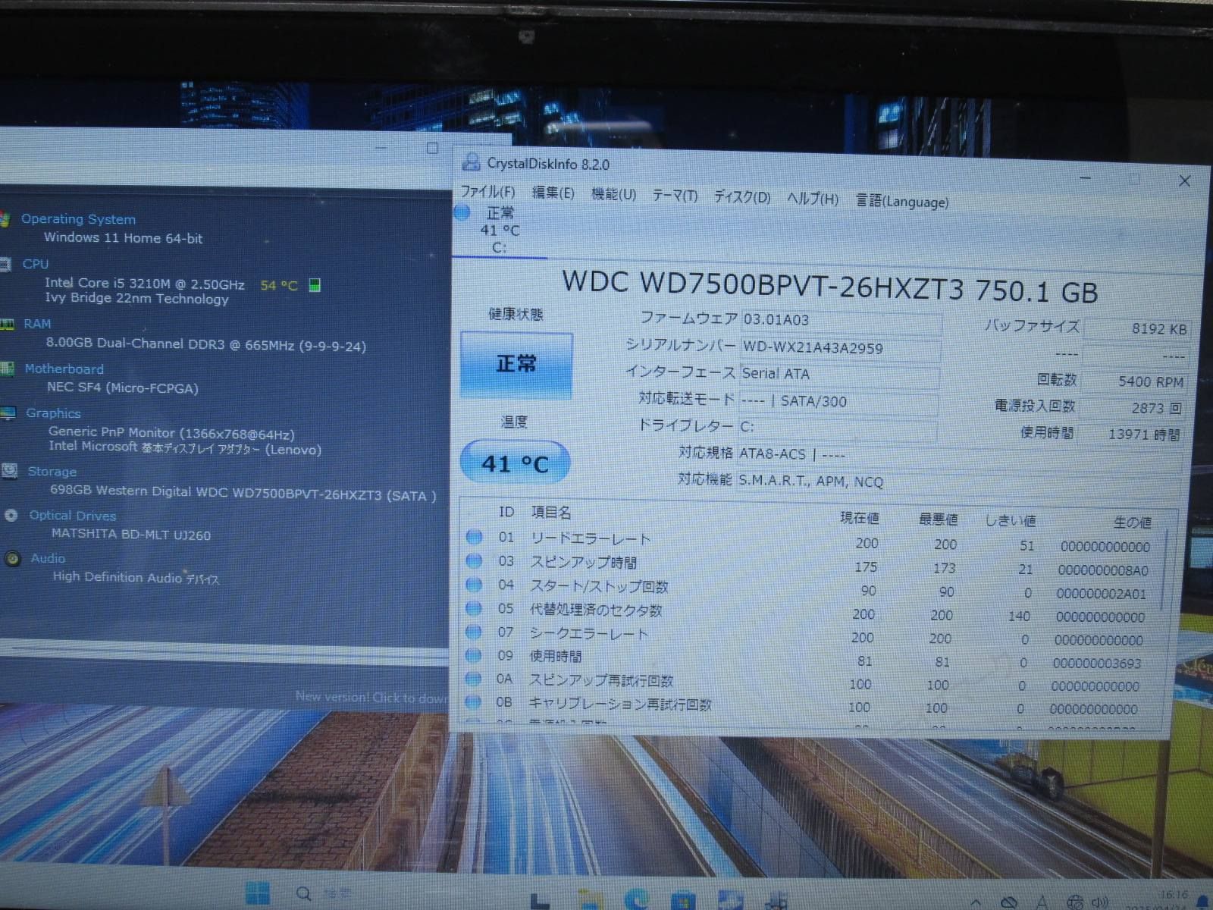Viewport: 1213px width, 910px height.
Task: Click the 使用時間 value 13971 時間
Action: (x=1132, y=435)
